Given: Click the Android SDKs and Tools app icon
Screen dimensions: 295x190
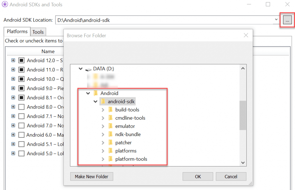Looking at the screenshot, I should coord(5,4).
